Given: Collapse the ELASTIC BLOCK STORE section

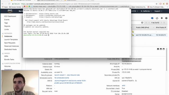Looking at the screenshot, I should tap(3, 64).
